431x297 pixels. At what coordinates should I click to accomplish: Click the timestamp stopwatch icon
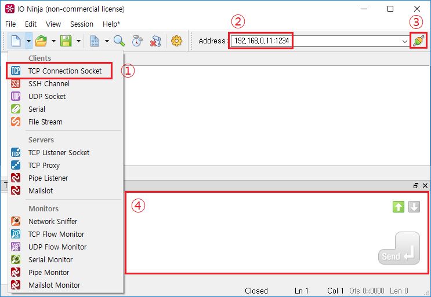click(137, 41)
